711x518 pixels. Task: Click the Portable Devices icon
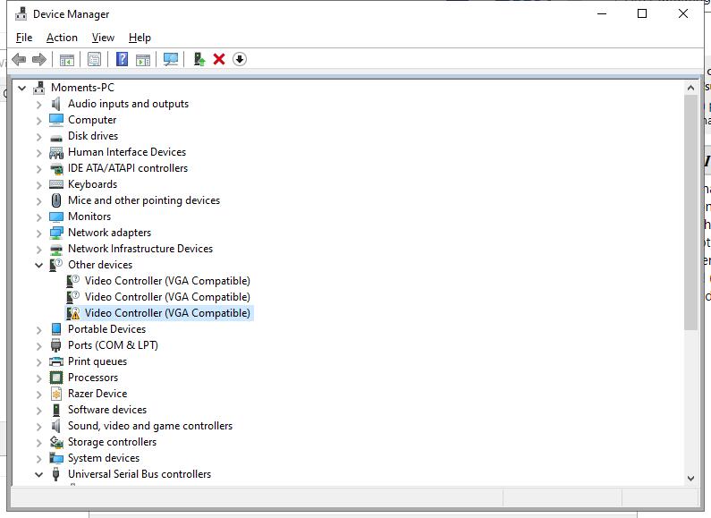pos(56,329)
